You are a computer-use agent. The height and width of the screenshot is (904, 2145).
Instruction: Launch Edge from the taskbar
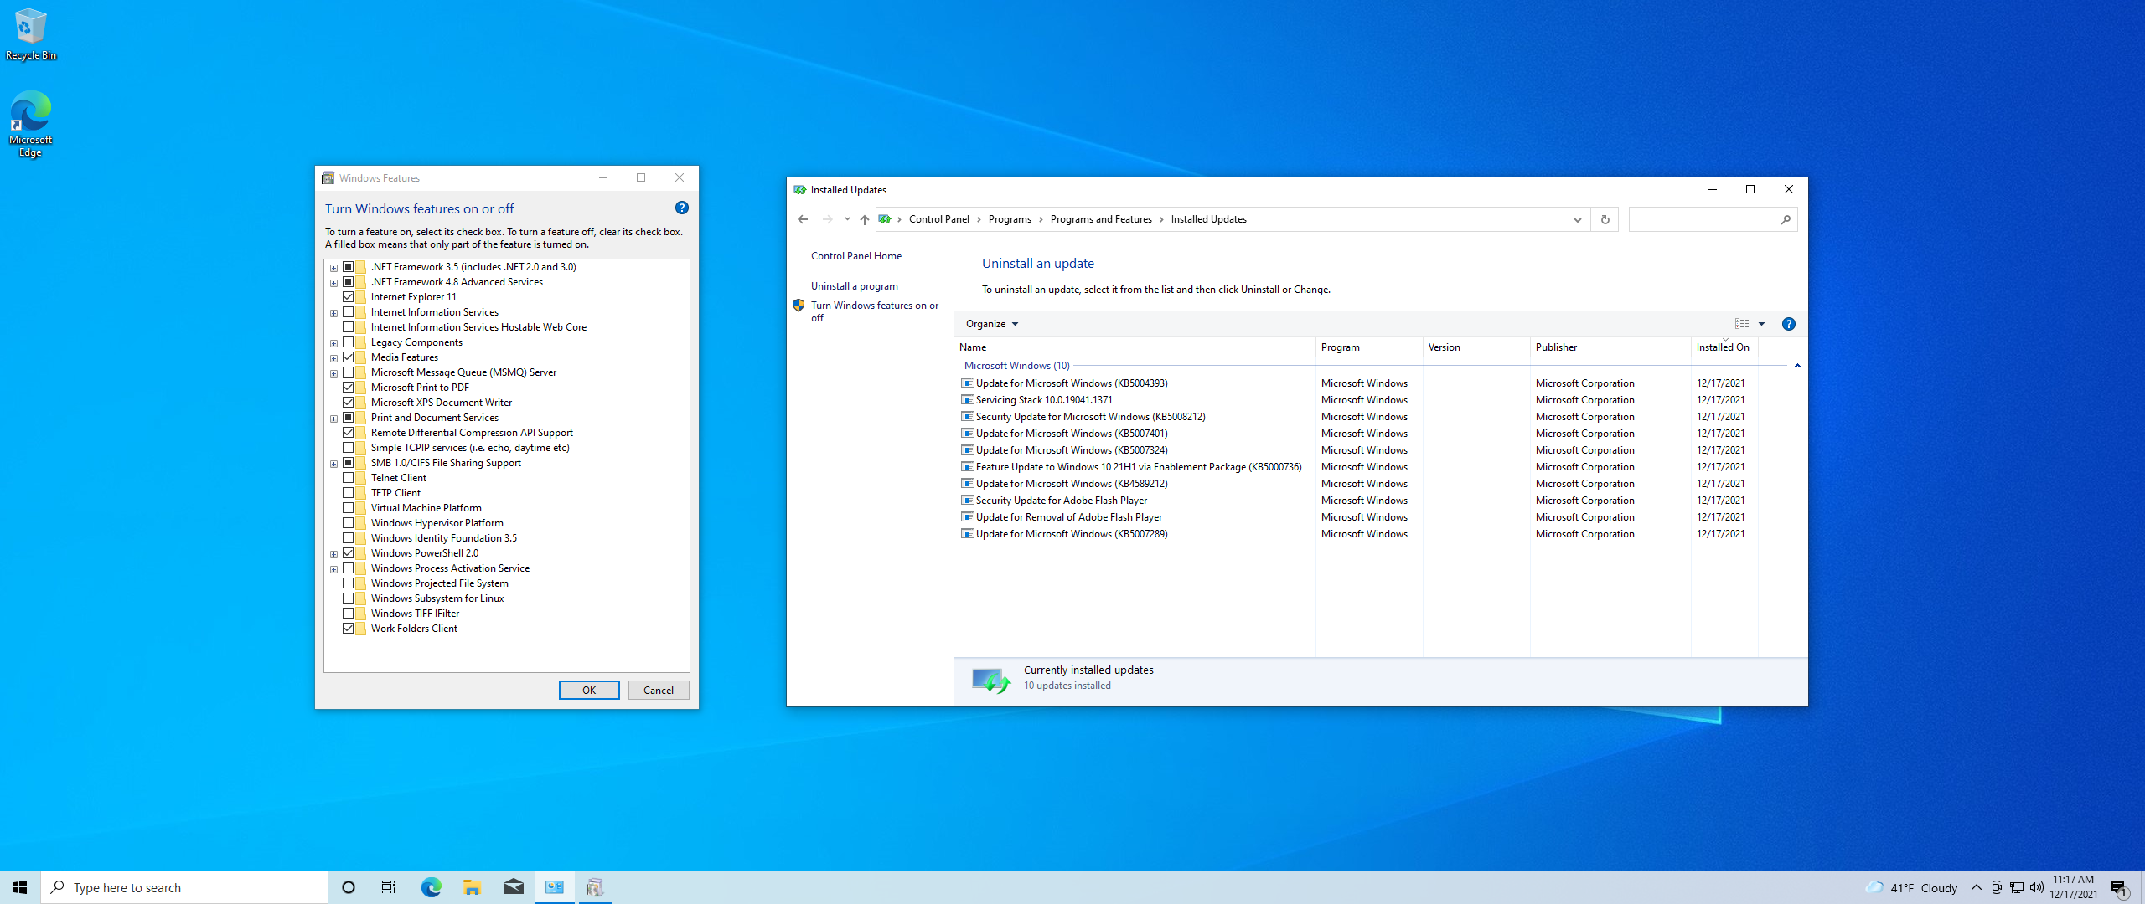coord(431,887)
